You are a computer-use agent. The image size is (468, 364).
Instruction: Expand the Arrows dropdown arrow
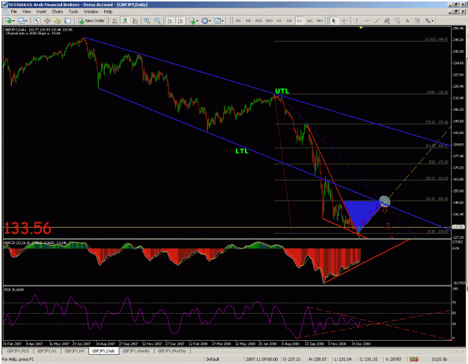pyautogui.click(x=433, y=21)
